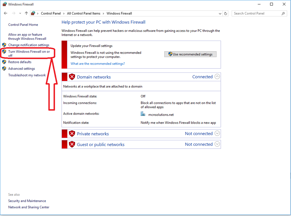Image resolution: width=291 pixels, height=216 pixels.
Task: Open Troubleshoot my network link
Action: point(27,75)
